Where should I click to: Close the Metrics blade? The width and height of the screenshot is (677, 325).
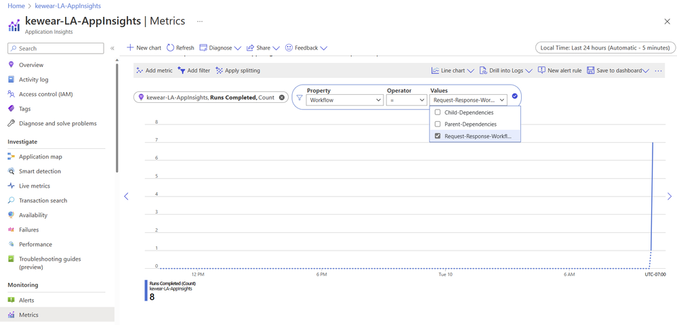pos(667,22)
